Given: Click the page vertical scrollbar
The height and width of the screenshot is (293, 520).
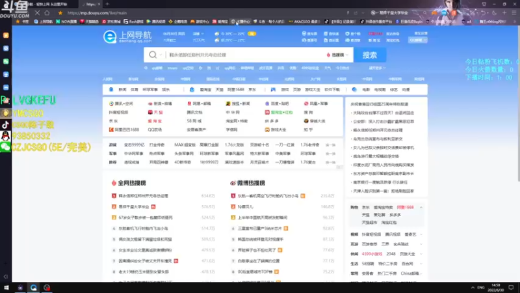Looking at the screenshot, I should [518, 103].
